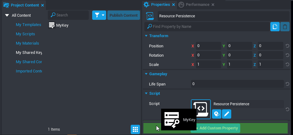Screen dimensions: 293x135
Task: Click the paste properties clipboard icon
Action: (285, 27)
